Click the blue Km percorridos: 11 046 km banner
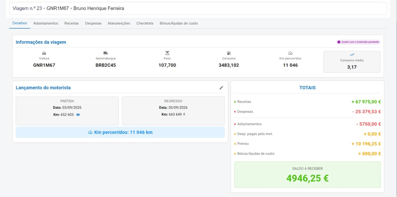 [120, 132]
